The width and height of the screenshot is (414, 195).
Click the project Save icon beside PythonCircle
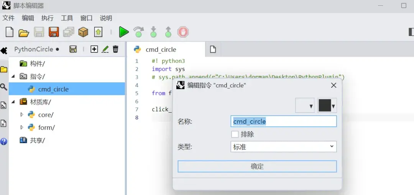73,49
